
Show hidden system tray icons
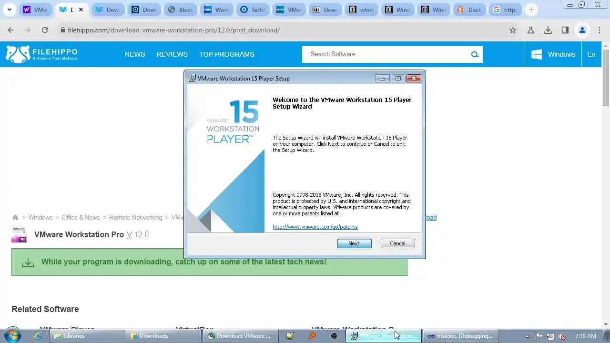point(528,336)
